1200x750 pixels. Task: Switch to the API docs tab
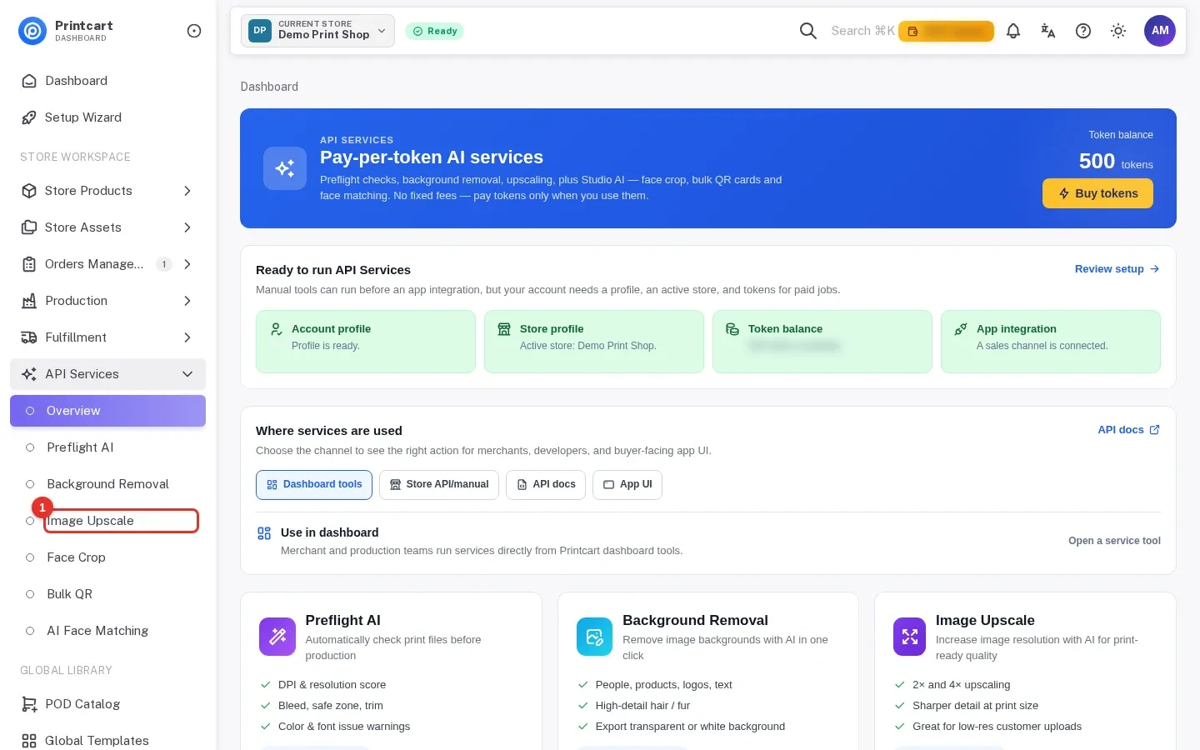pos(546,485)
